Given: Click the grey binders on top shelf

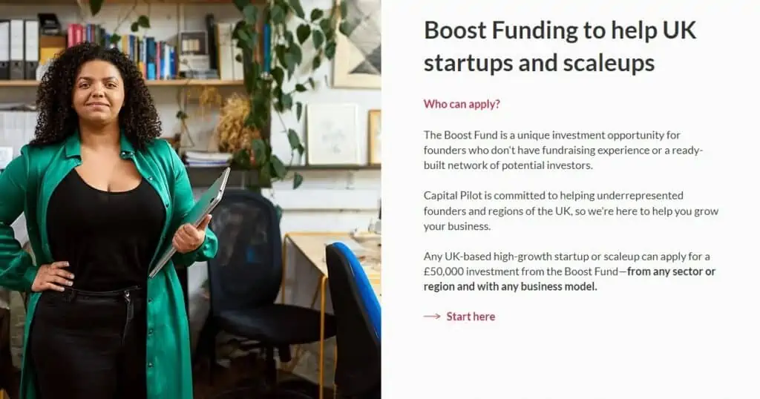Looking at the screenshot, I should pyautogui.click(x=19, y=50).
